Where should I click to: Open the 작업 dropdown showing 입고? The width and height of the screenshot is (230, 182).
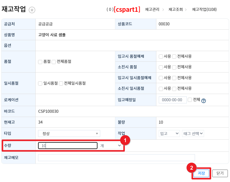169,134
